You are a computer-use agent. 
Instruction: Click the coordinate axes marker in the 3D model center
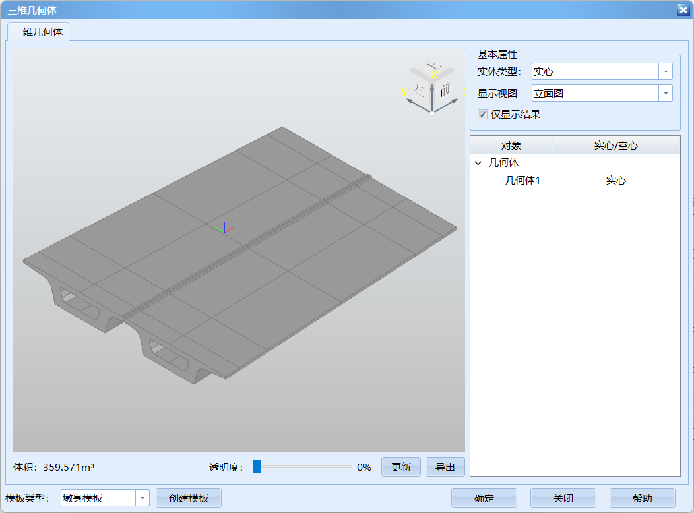[x=224, y=229]
